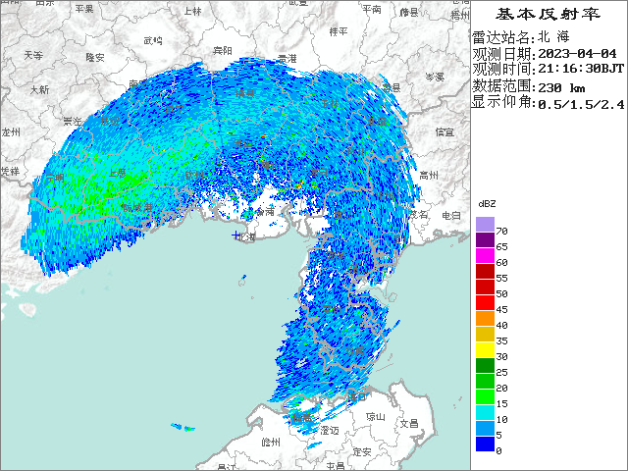This screenshot has width=628, height=471.
Task: Click the 桂平 map label
Action: click(x=339, y=31)
